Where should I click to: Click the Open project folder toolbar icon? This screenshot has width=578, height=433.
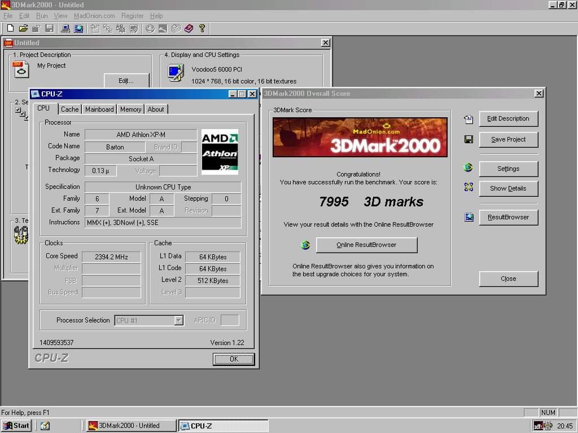coord(23,28)
